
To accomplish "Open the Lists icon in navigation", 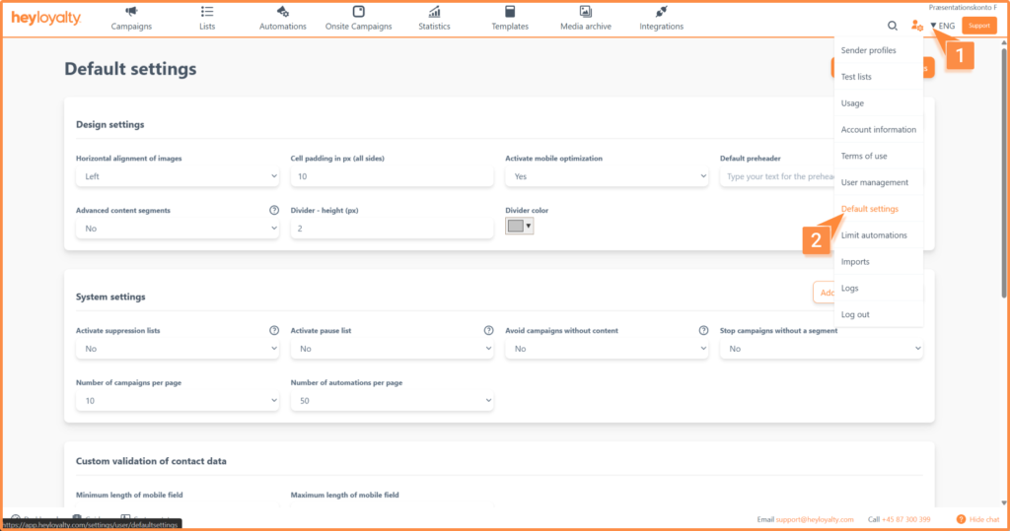I will [x=207, y=12].
